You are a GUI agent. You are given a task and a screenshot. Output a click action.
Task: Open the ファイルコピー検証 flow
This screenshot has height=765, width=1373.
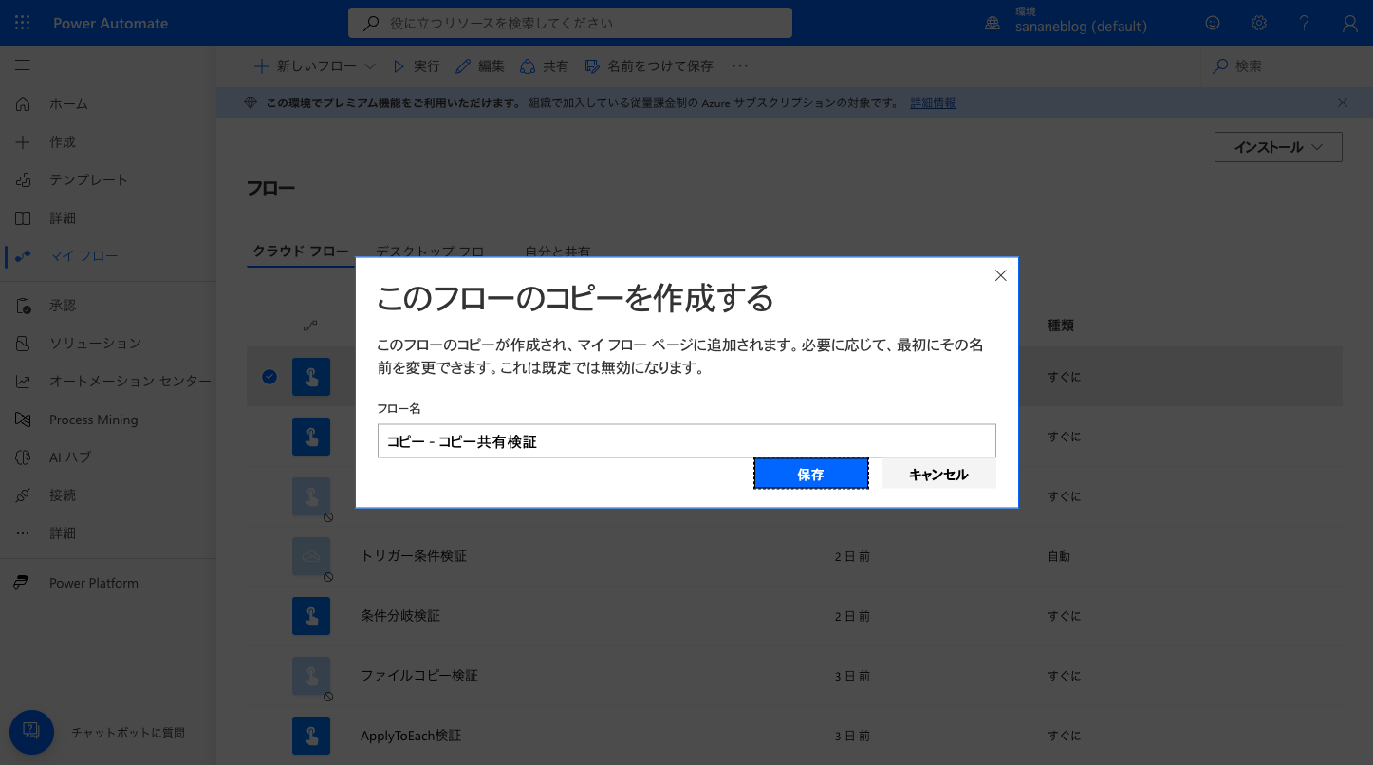pyautogui.click(x=419, y=676)
